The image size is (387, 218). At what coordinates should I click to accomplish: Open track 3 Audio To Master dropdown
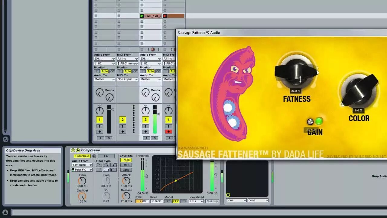pos(151,79)
